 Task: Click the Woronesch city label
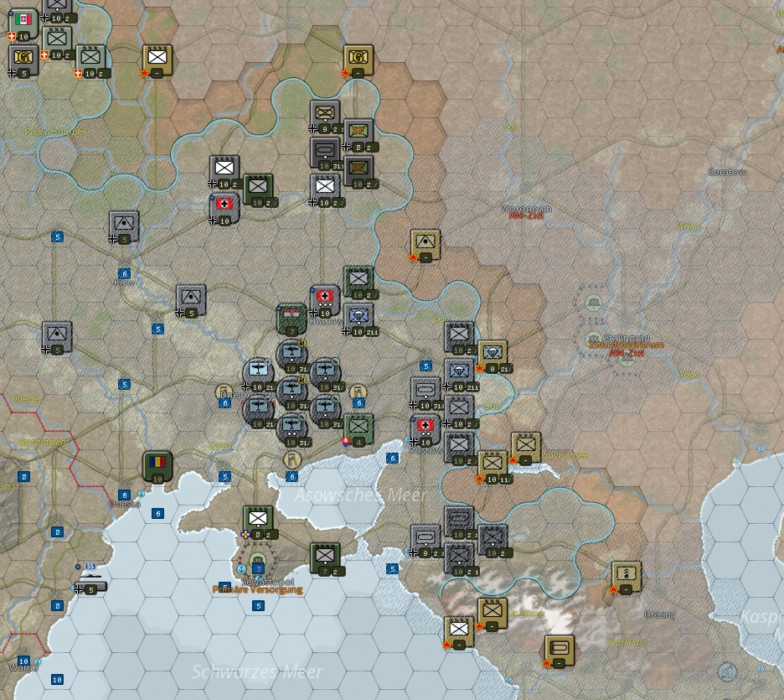527,208
